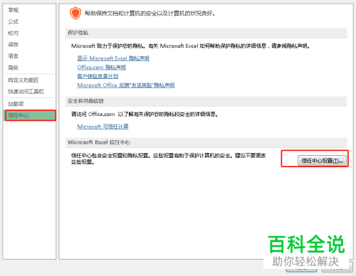Screen dimensions: 356x276
Task: Select 信任中心 in the sidebar
Action: (x=30, y=115)
